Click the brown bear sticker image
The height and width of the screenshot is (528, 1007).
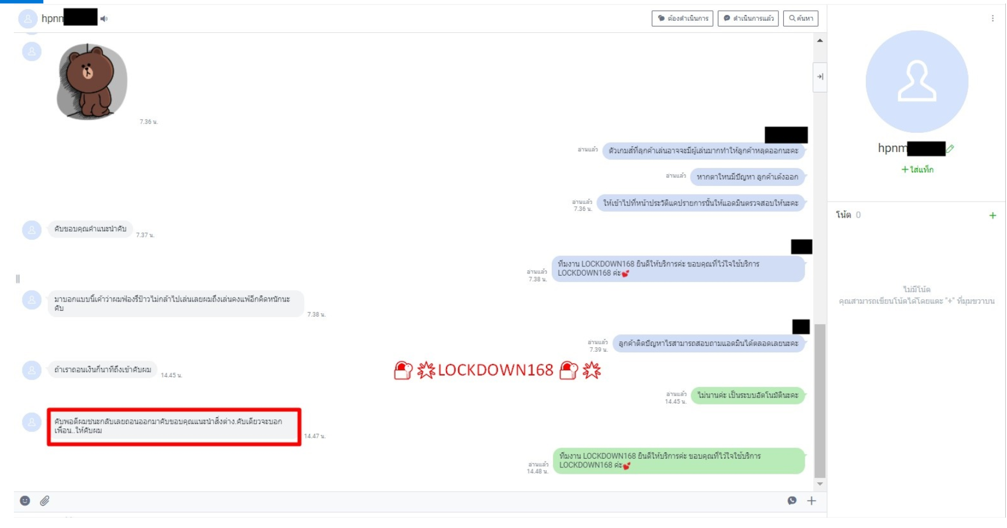click(92, 81)
